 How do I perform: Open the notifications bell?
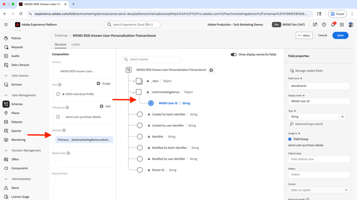333,25
